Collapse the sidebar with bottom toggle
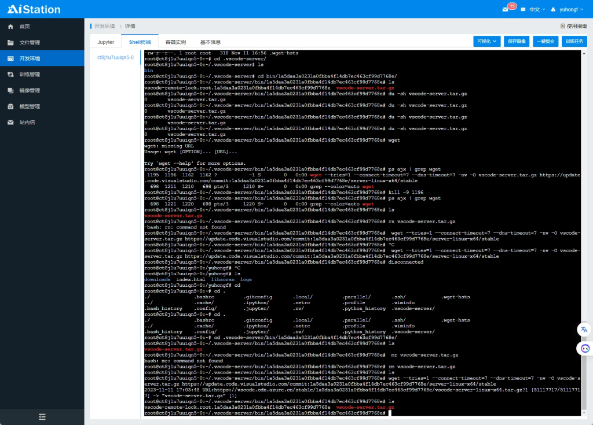Screen dimensions: 593x425 click(42, 416)
